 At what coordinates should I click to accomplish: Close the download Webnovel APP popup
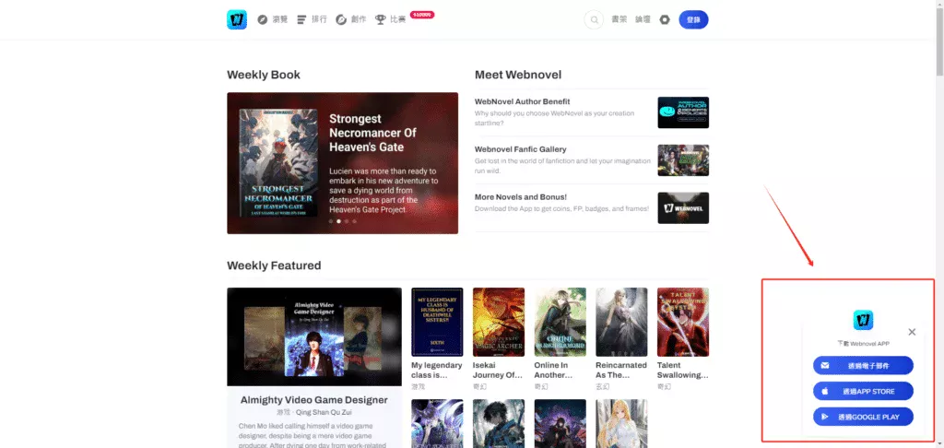pyautogui.click(x=912, y=332)
